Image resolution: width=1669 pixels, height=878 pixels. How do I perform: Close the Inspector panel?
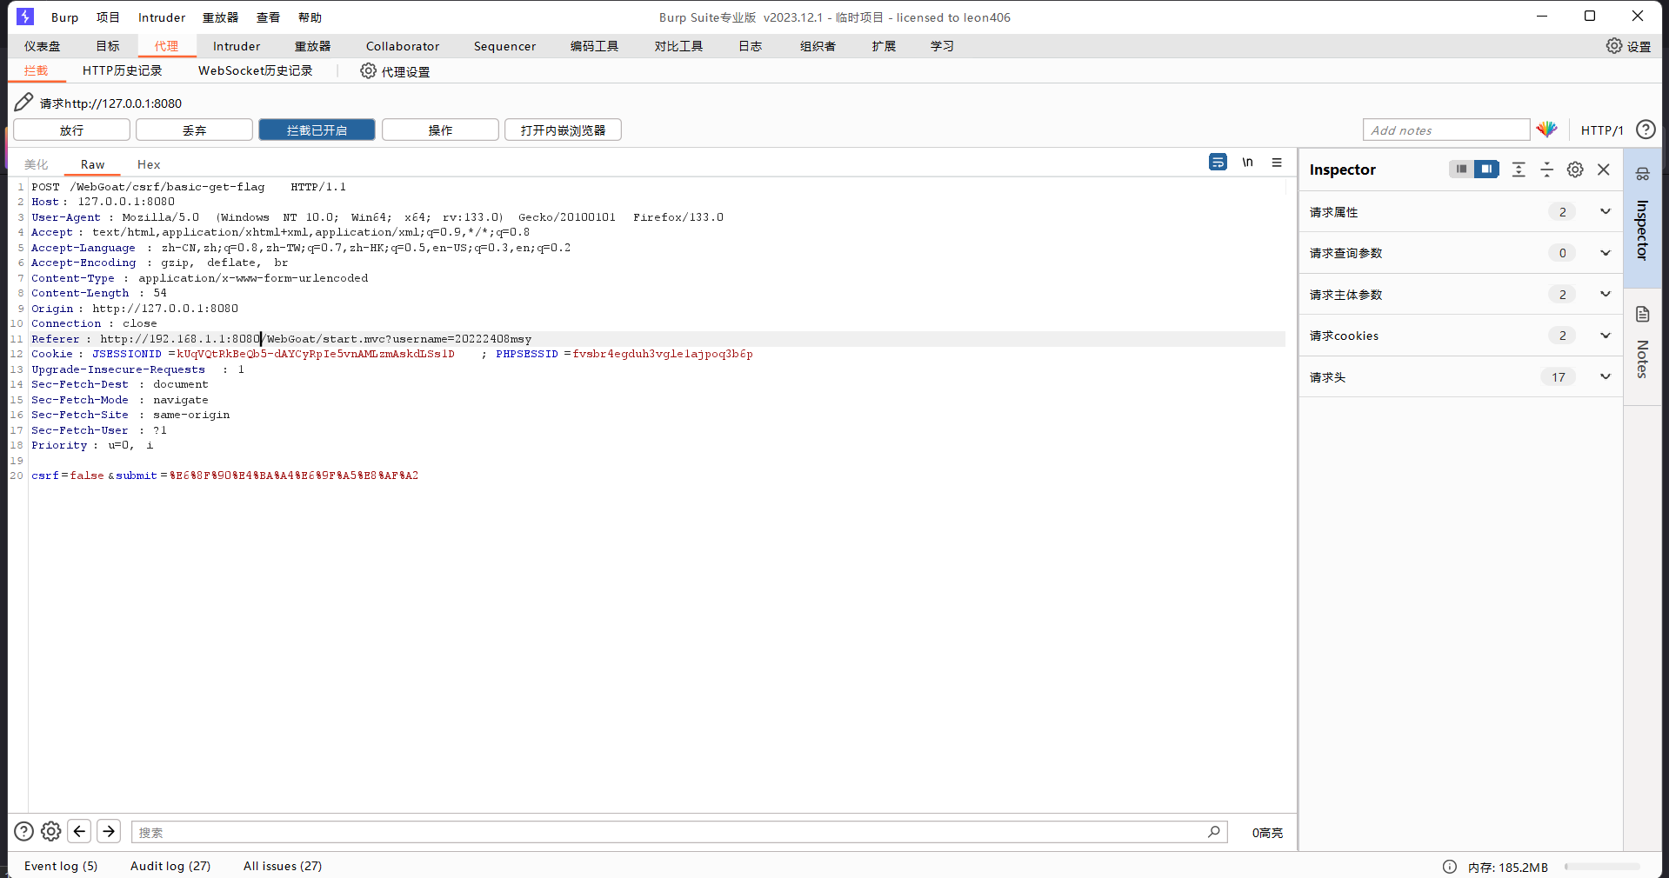1604,170
